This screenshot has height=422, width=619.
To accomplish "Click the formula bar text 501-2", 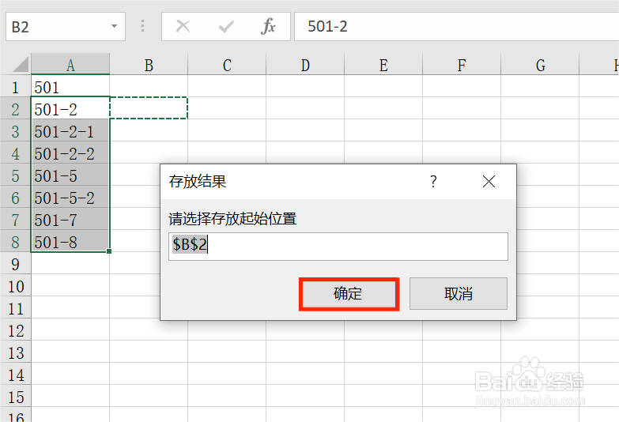I will (x=327, y=26).
